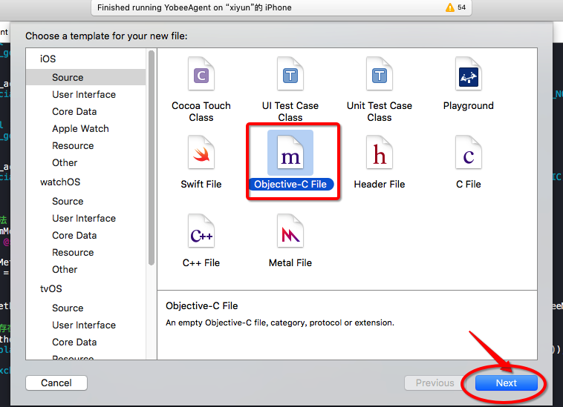This screenshot has height=407, width=563.
Task: Click the empty Objective-C file description text
Action: [280, 322]
